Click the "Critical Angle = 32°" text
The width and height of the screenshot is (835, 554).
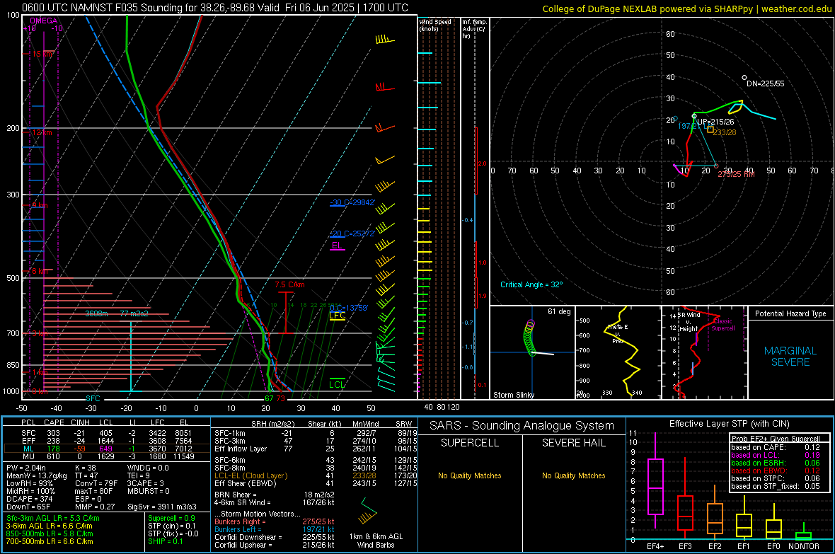531,284
